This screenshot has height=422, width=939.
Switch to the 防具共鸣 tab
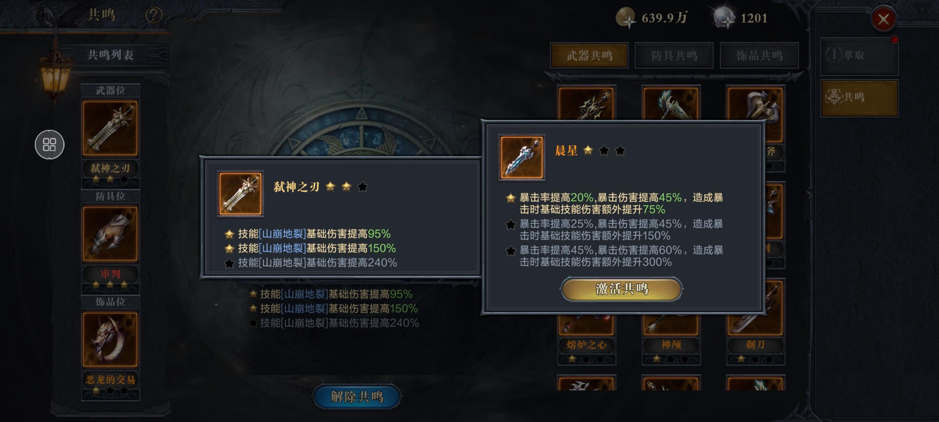[x=674, y=55]
